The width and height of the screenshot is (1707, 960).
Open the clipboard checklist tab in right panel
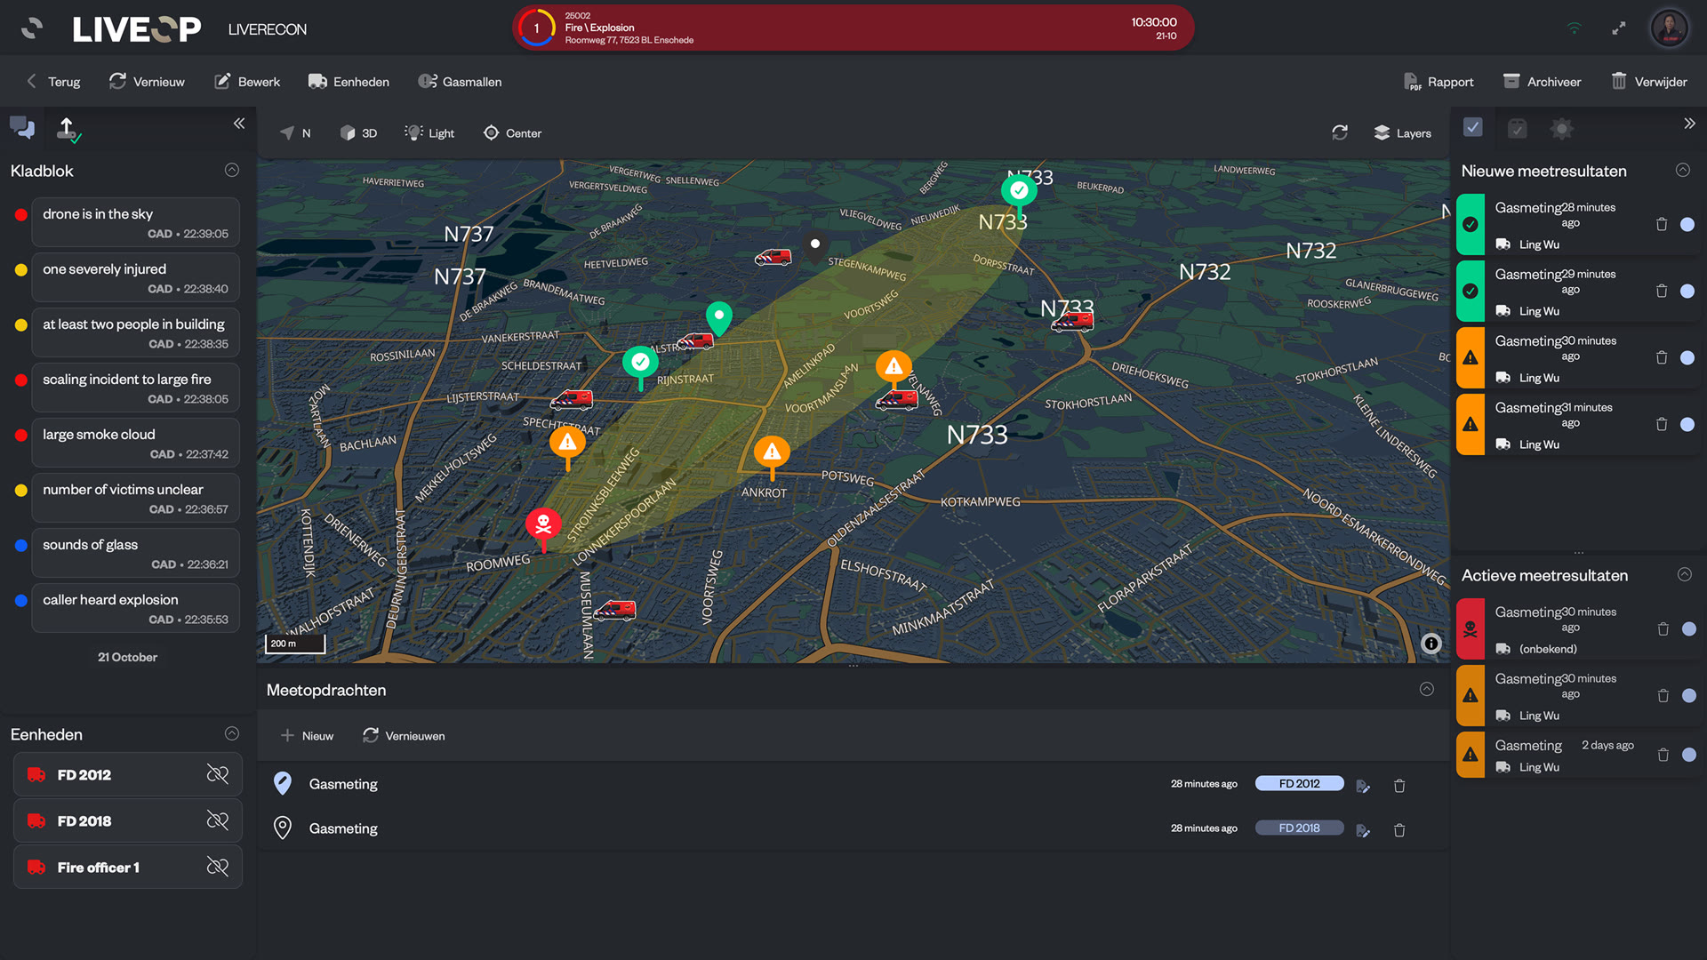click(x=1518, y=129)
